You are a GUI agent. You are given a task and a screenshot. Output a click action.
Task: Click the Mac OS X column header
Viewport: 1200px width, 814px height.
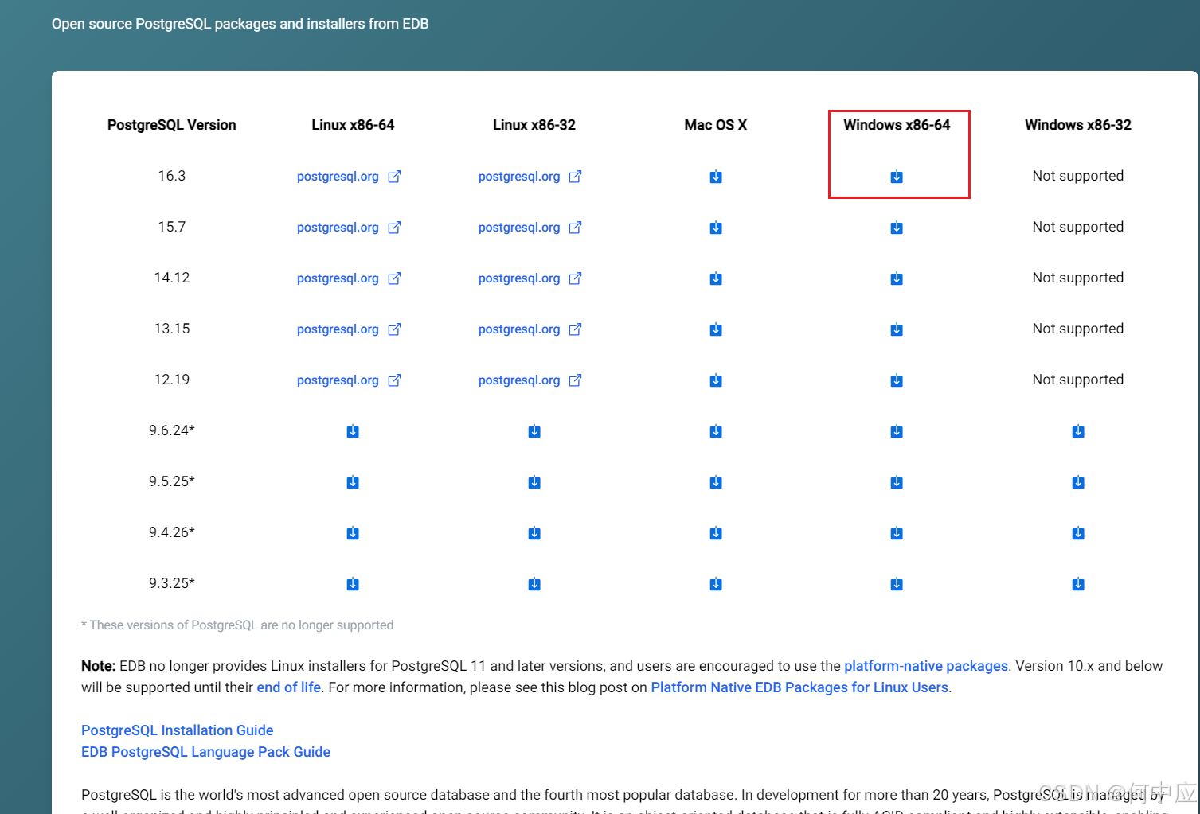tap(716, 125)
